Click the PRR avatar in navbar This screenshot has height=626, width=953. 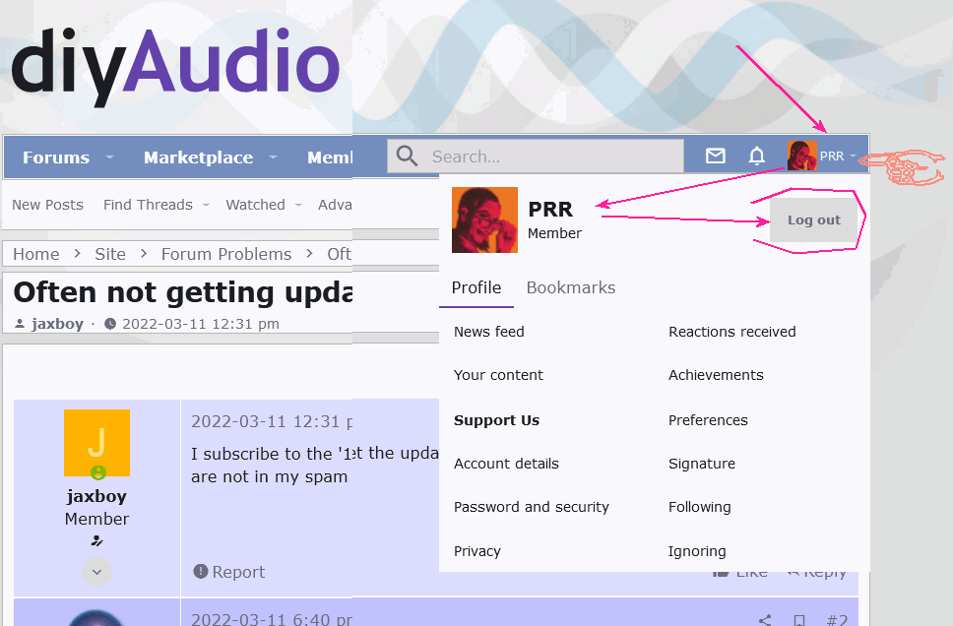pyautogui.click(x=801, y=156)
